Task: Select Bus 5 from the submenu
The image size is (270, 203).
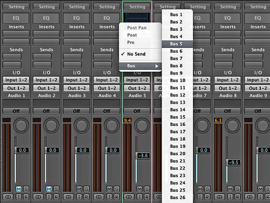Action: [x=177, y=44]
